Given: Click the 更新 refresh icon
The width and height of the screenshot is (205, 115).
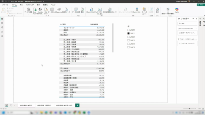Looking at the screenshot, I should 82,9.
